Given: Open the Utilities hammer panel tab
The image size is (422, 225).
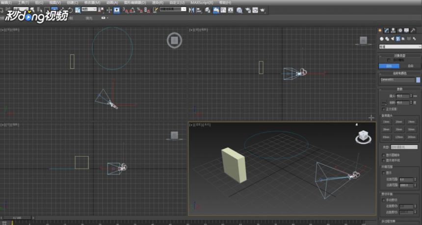Looking at the screenshot, I should pos(413,30).
